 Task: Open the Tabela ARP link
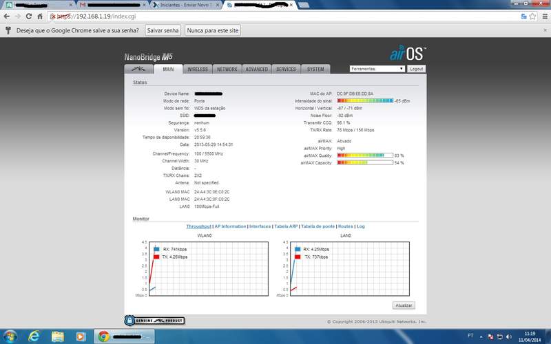(x=286, y=226)
